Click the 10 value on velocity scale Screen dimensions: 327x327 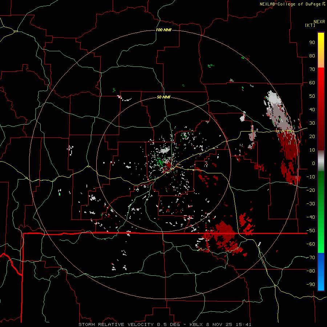click(312, 150)
